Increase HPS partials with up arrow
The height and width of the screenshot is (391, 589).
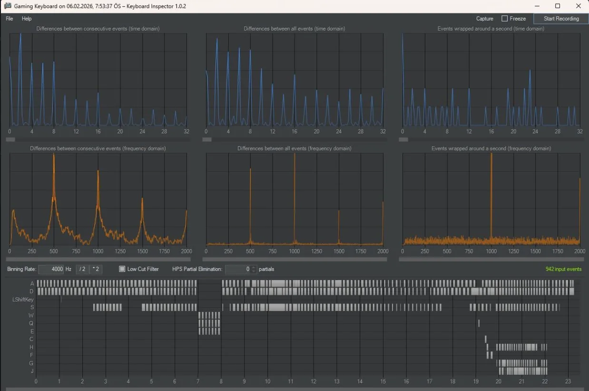[254, 267]
